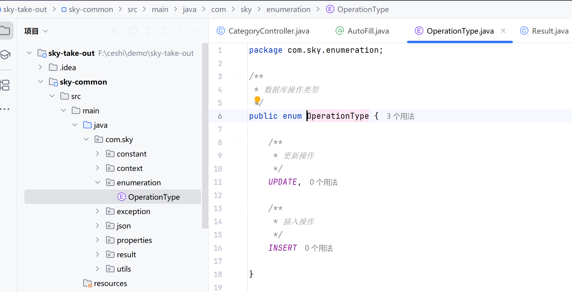
Task: Expand the .idea folder
Action: [x=41, y=67]
